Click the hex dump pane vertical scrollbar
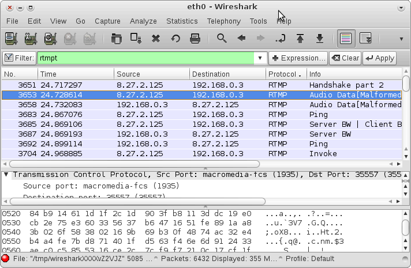Viewport: 411px width, 268px height. pyautogui.click(x=406, y=228)
